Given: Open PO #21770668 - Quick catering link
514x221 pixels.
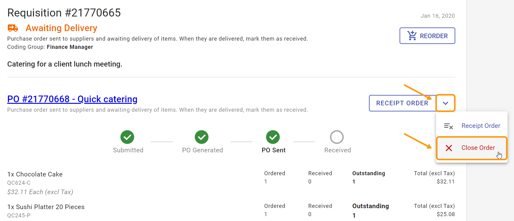Looking at the screenshot, I should click(x=72, y=99).
